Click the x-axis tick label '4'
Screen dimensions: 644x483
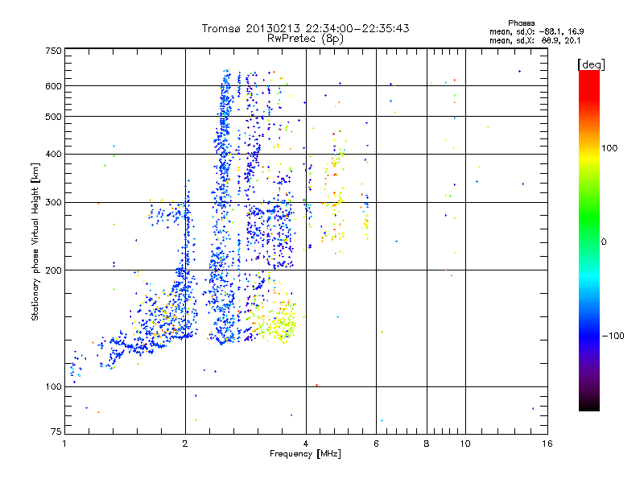(306, 444)
